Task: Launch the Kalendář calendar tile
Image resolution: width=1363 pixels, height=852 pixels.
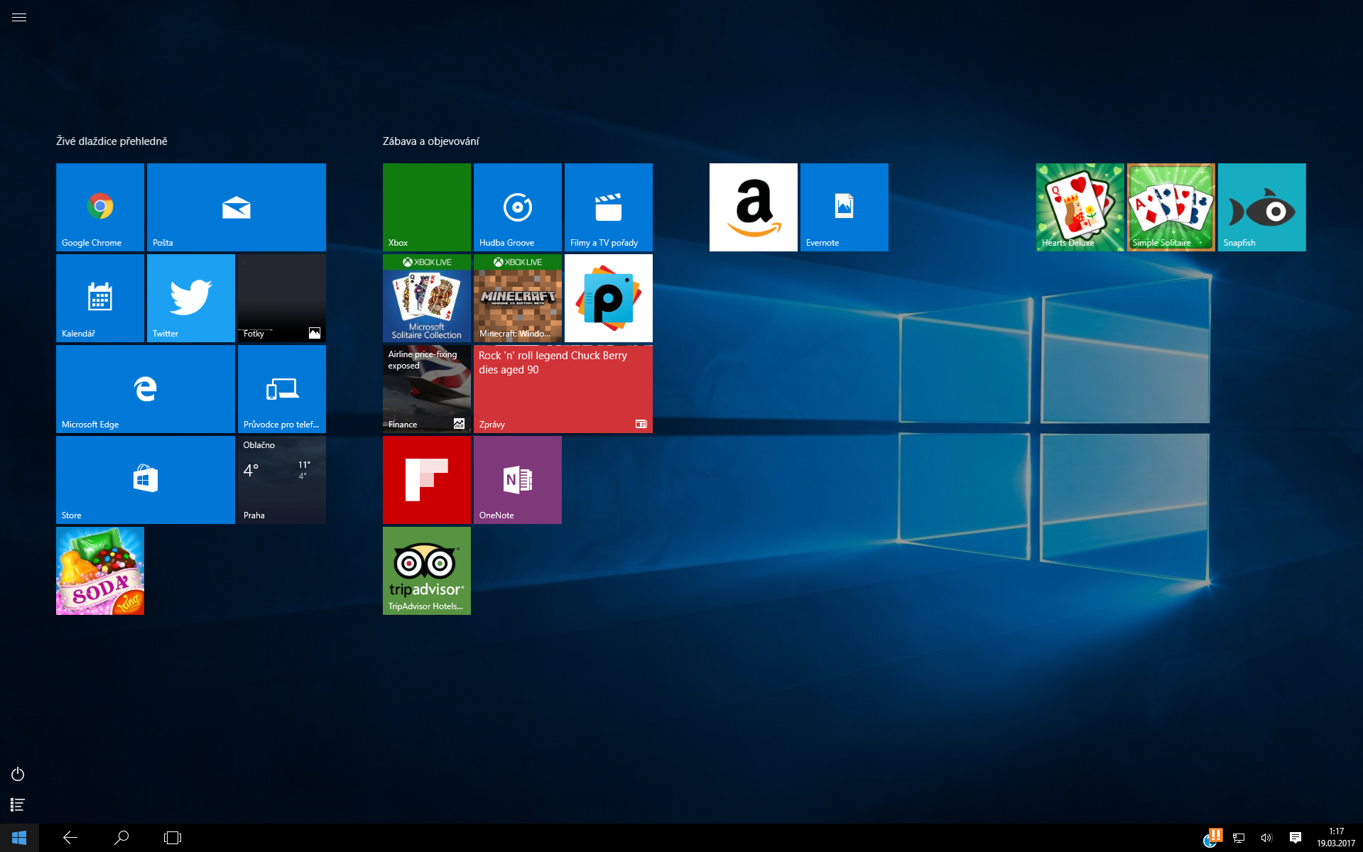Action: tap(100, 298)
